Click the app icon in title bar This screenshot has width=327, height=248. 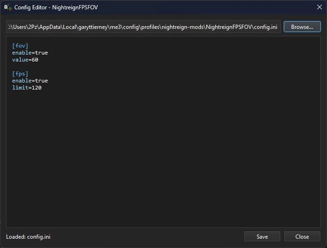(x=8, y=7)
